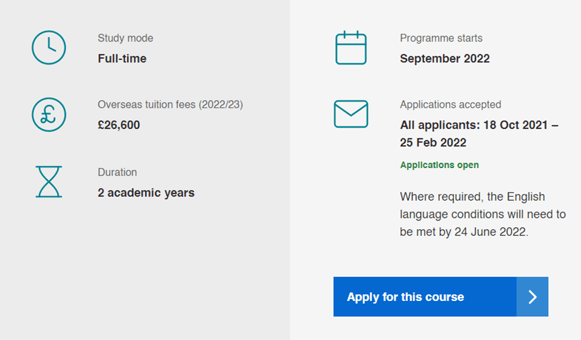This screenshot has width=581, height=340.
Task: Click the 2 academic years text
Action: pyautogui.click(x=146, y=193)
